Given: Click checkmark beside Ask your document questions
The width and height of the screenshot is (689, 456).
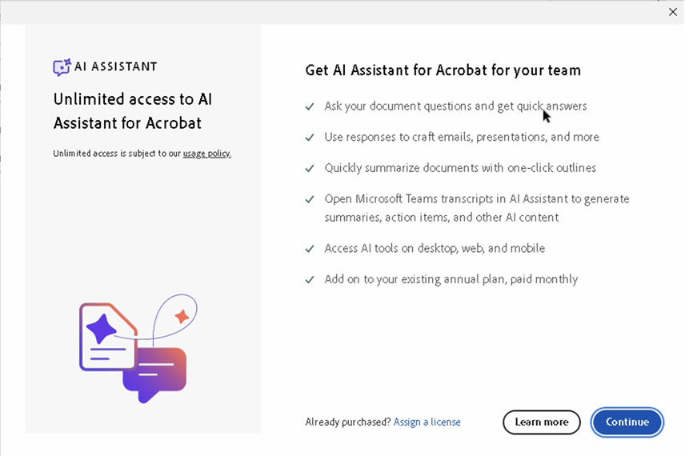Looking at the screenshot, I should coord(310,106).
